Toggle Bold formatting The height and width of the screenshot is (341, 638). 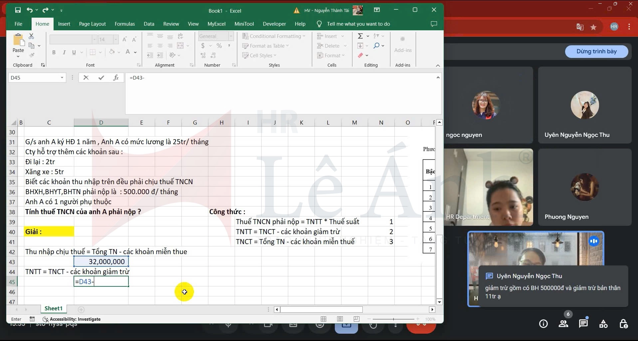pyautogui.click(x=54, y=52)
